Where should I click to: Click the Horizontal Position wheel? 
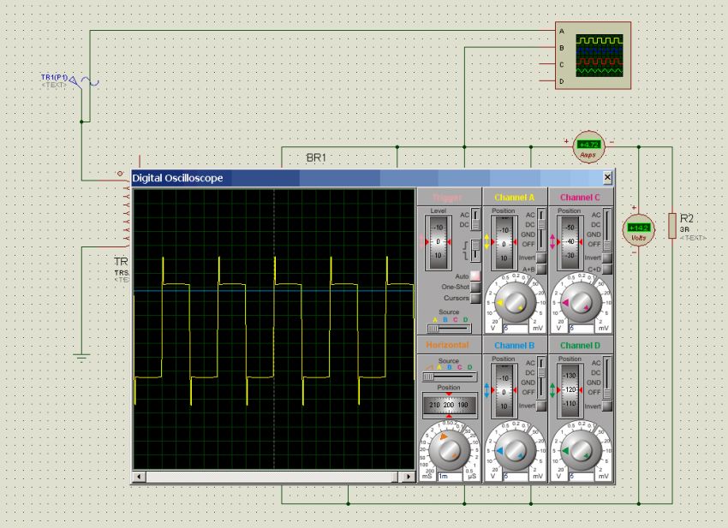click(450, 404)
